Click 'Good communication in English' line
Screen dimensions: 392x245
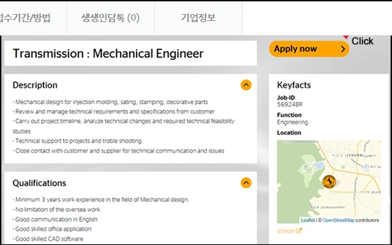55,219
